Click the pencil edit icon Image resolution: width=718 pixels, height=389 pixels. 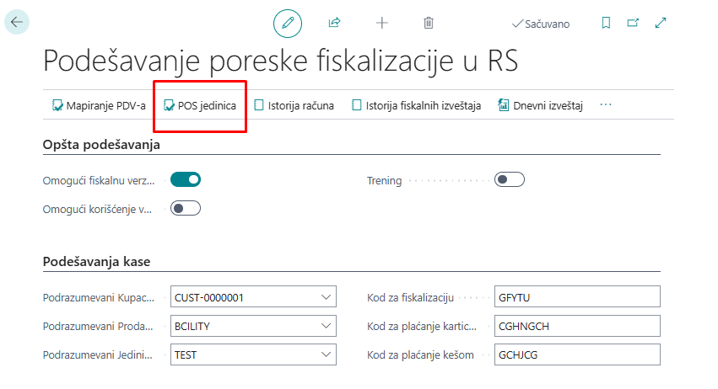[287, 23]
